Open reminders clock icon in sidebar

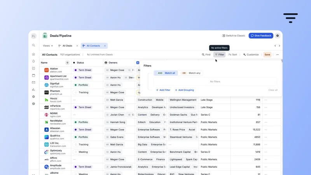33,68
